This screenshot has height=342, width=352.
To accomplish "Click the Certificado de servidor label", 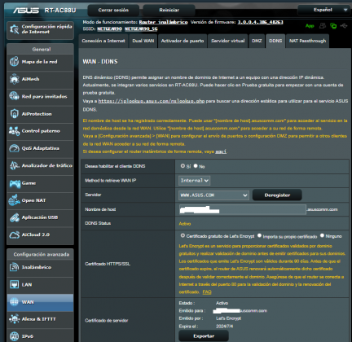I will (x=107, y=321).
